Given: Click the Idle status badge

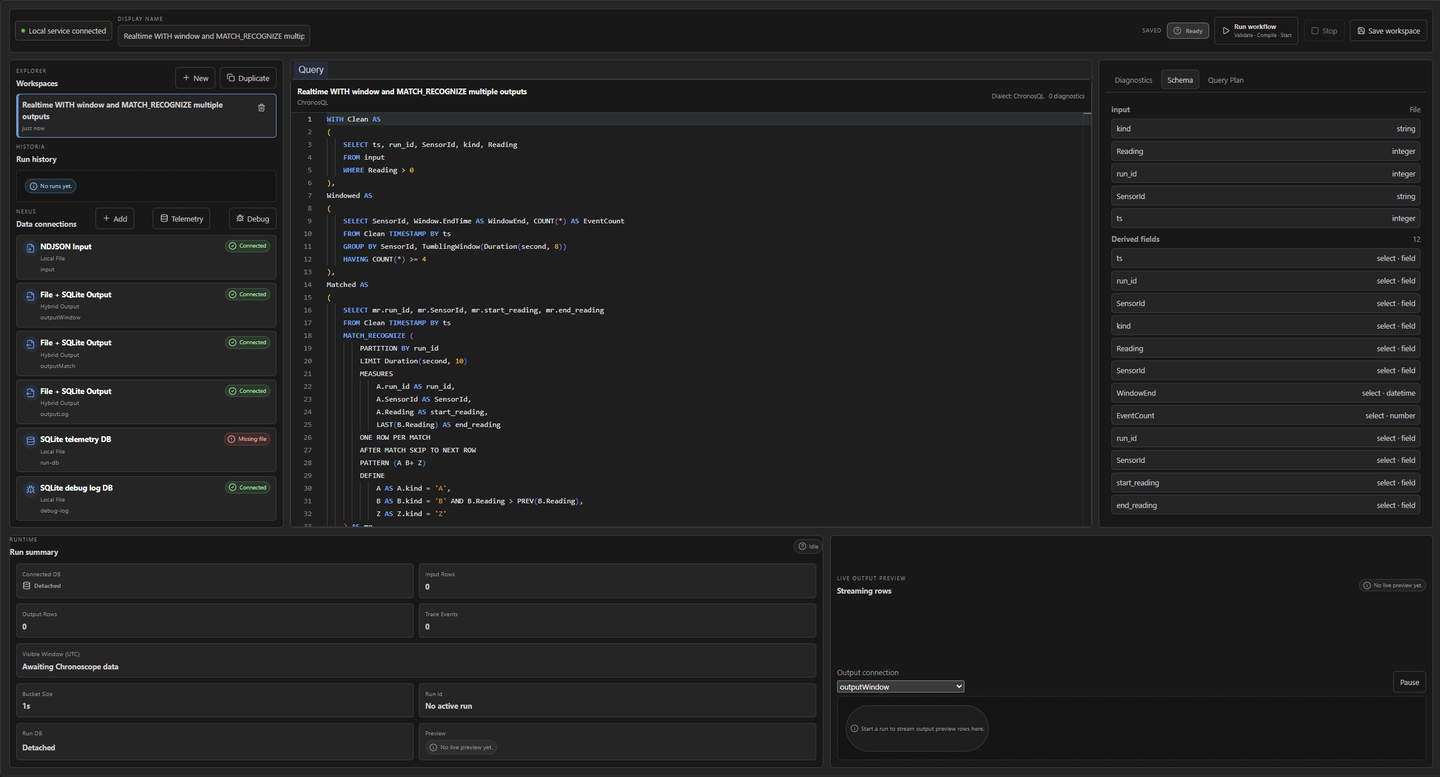Looking at the screenshot, I should pyautogui.click(x=808, y=546).
